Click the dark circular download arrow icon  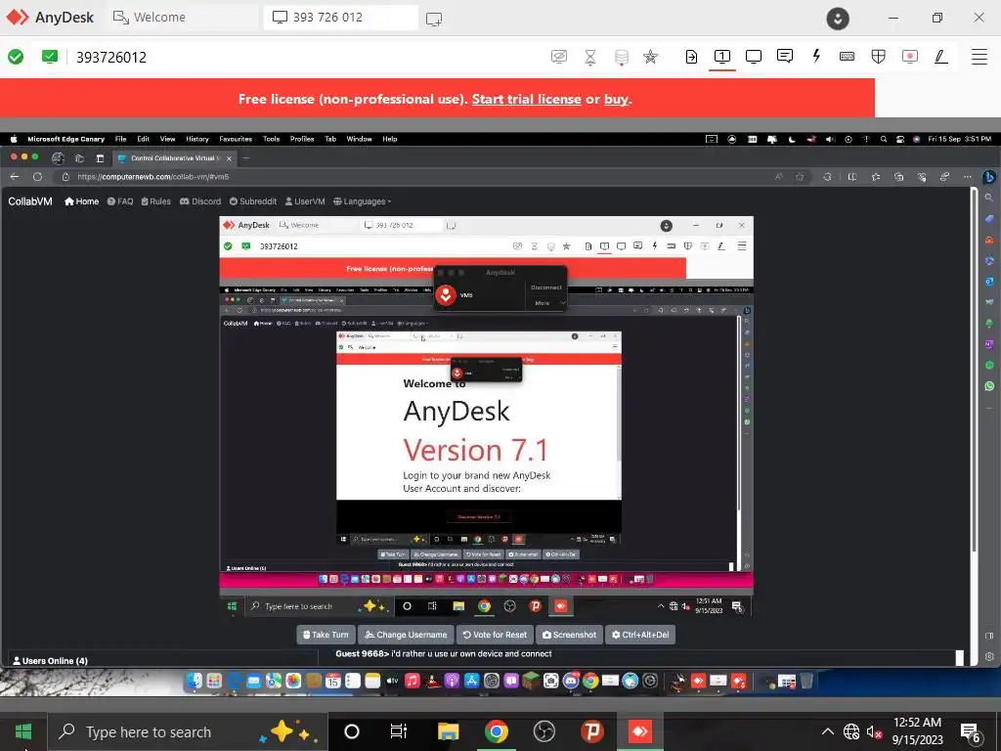point(838,19)
